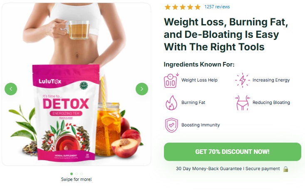Click the LuluTox Detox tea pouch image

click(x=66, y=112)
